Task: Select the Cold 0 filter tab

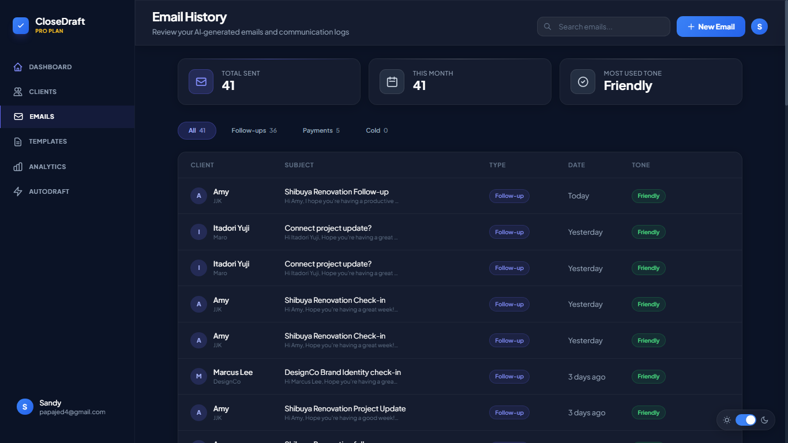Action: pos(377,130)
